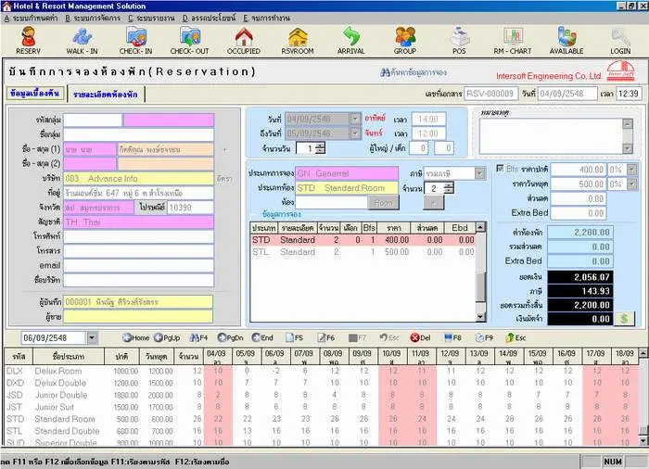Open the CHECK-IN module
The width and height of the screenshot is (649, 469).
pyautogui.click(x=135, y=40)
